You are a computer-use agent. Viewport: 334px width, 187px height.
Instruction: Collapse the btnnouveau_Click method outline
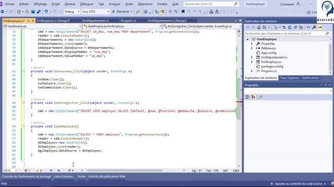tap(23, 71)
